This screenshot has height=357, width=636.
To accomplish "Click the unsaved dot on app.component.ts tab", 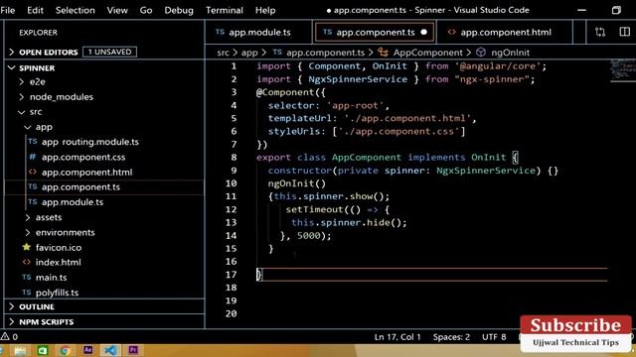I will [x=424, y=32].
